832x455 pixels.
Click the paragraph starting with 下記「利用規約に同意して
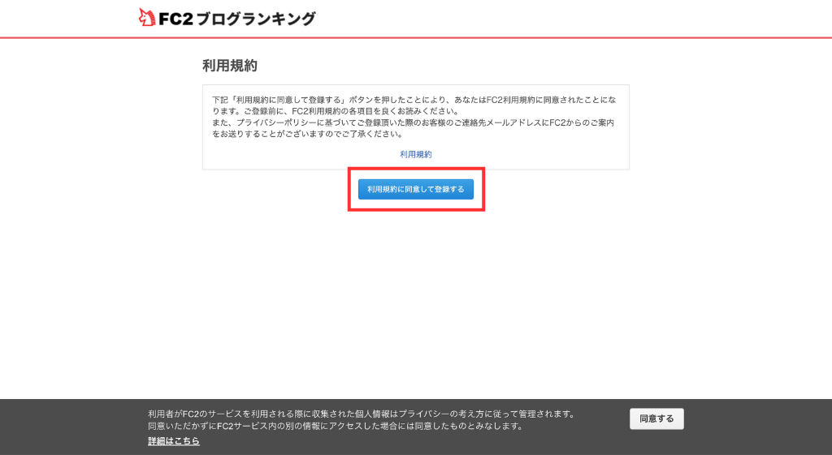[414, 105]
